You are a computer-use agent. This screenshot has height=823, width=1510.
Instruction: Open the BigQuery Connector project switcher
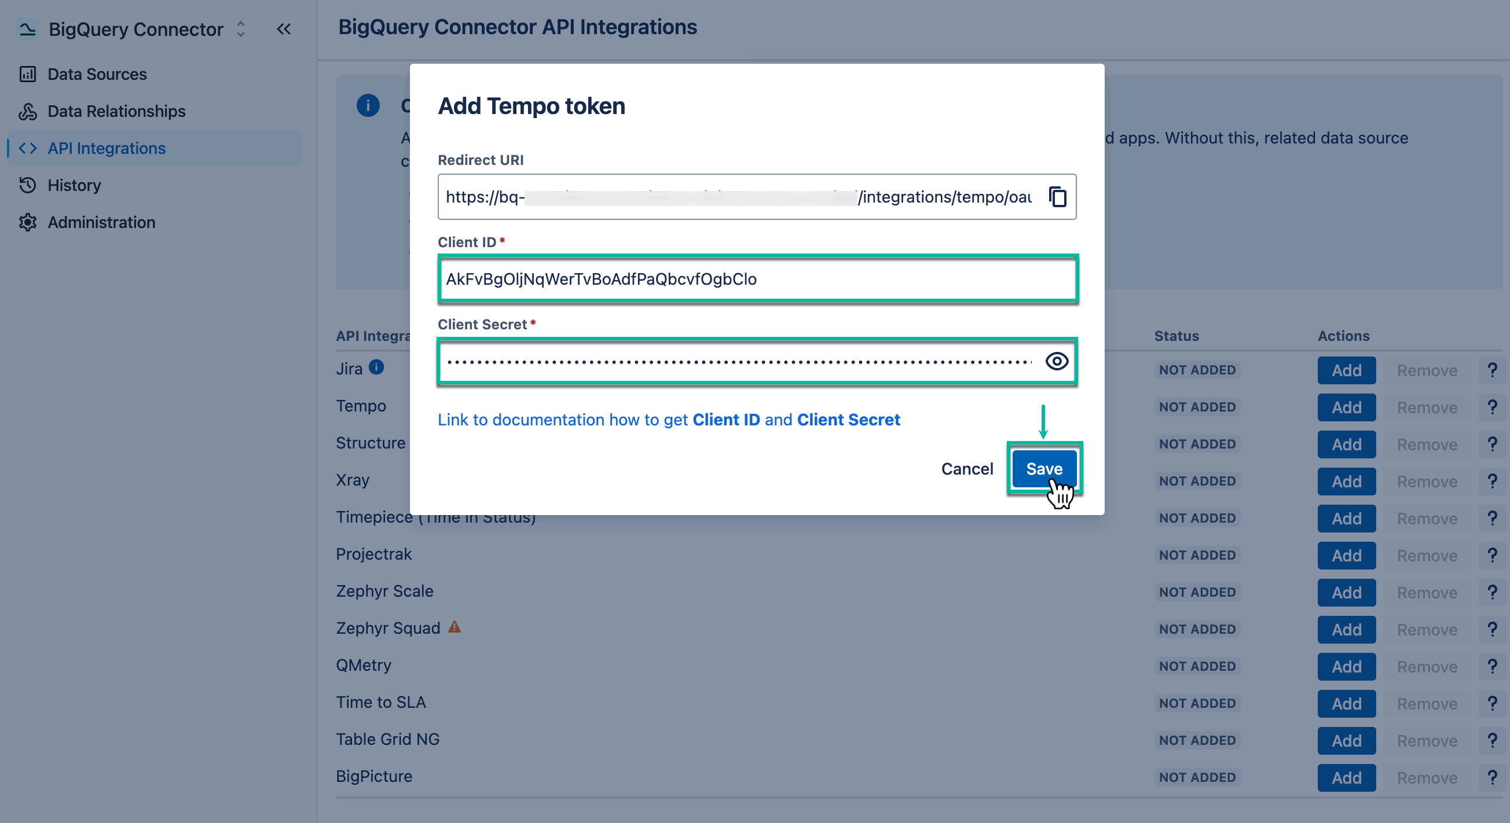[x=240, y=29]
